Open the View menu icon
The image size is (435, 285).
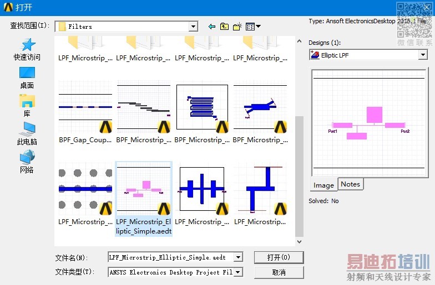[253, 27]
